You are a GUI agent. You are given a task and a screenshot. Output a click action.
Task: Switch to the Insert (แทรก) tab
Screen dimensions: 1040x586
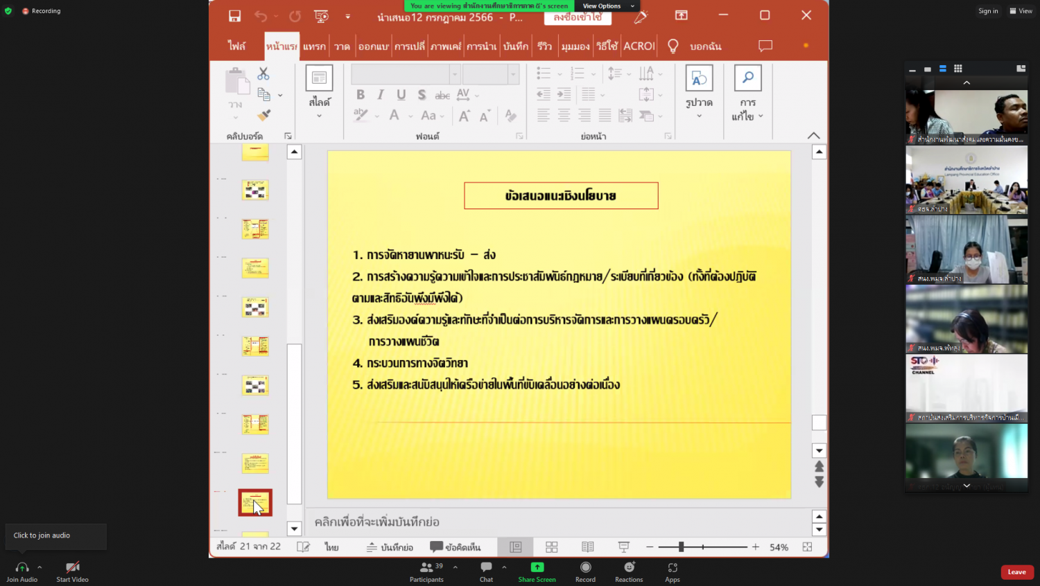314,46
